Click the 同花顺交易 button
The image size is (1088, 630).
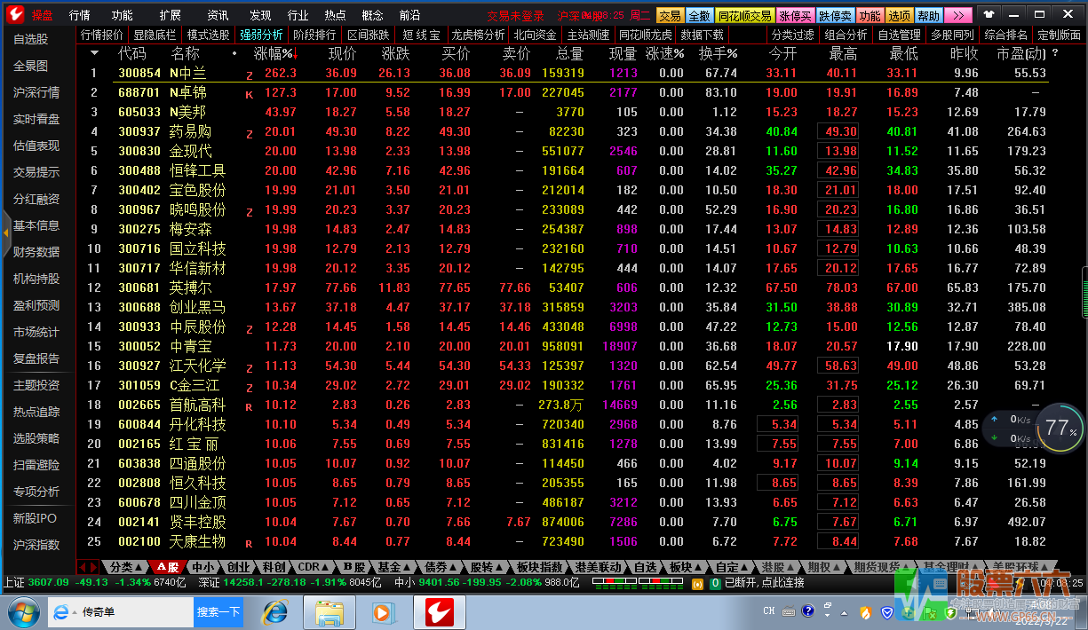pyautogui.click(x=744, y=15)
